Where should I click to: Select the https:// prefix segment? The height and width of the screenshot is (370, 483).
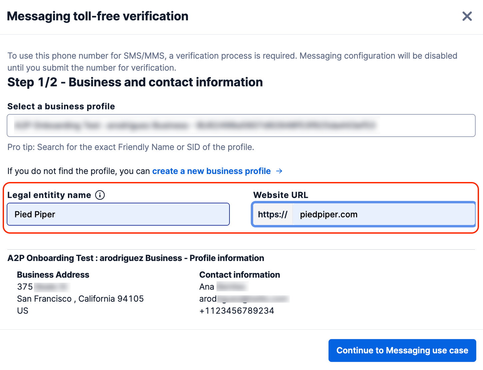click(x=272, y=214)
